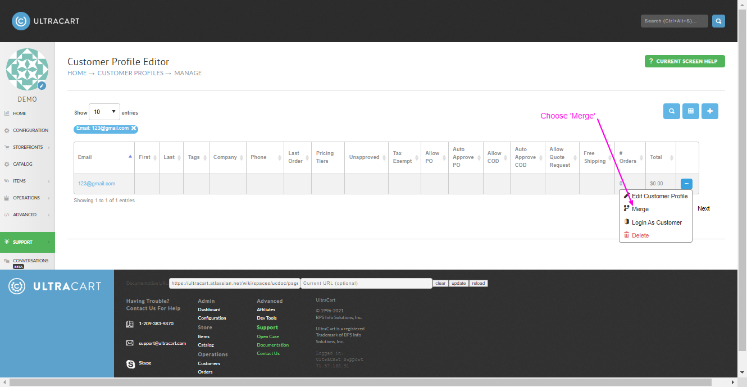Go to HOME breadcrumb link

click(77, 73)
